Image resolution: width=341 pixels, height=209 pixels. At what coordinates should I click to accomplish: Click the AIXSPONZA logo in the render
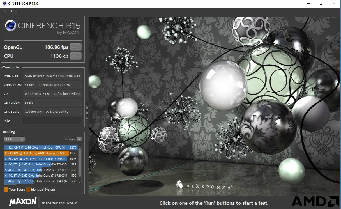point(204,186)
